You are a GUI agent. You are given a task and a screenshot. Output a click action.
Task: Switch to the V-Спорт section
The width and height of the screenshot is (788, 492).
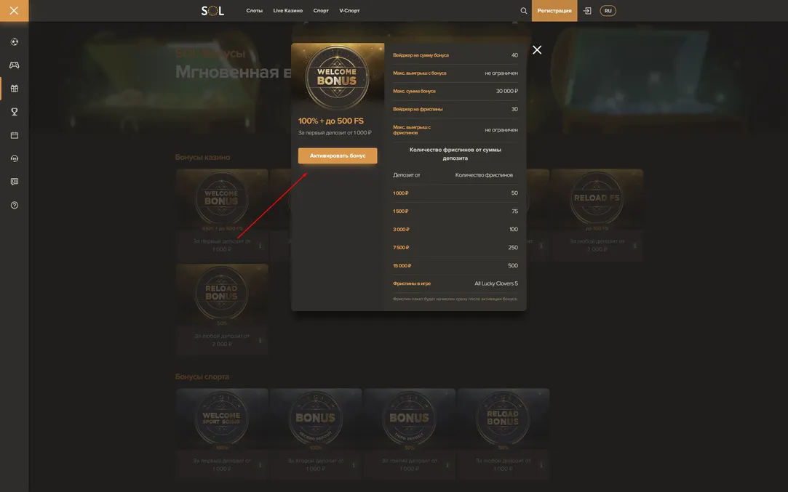tap(349, 11)
